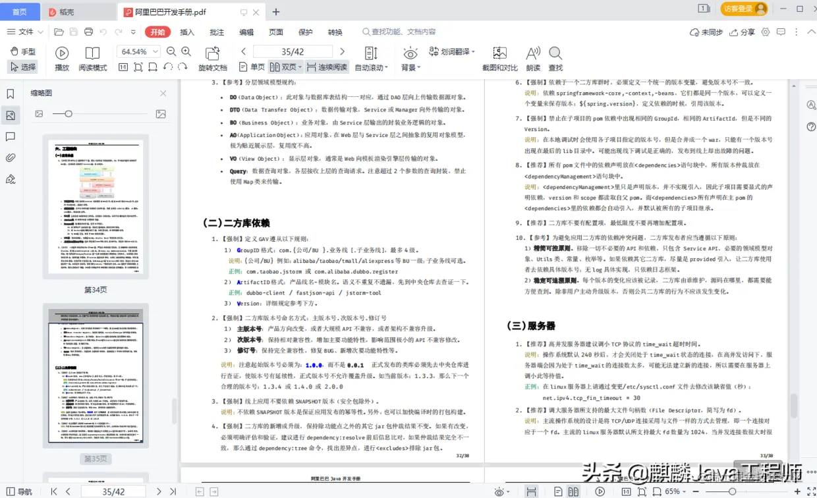
Task: Open thumbnail panel icon in left sidebar
Action: pyautogui.click(x=11, y=115)
